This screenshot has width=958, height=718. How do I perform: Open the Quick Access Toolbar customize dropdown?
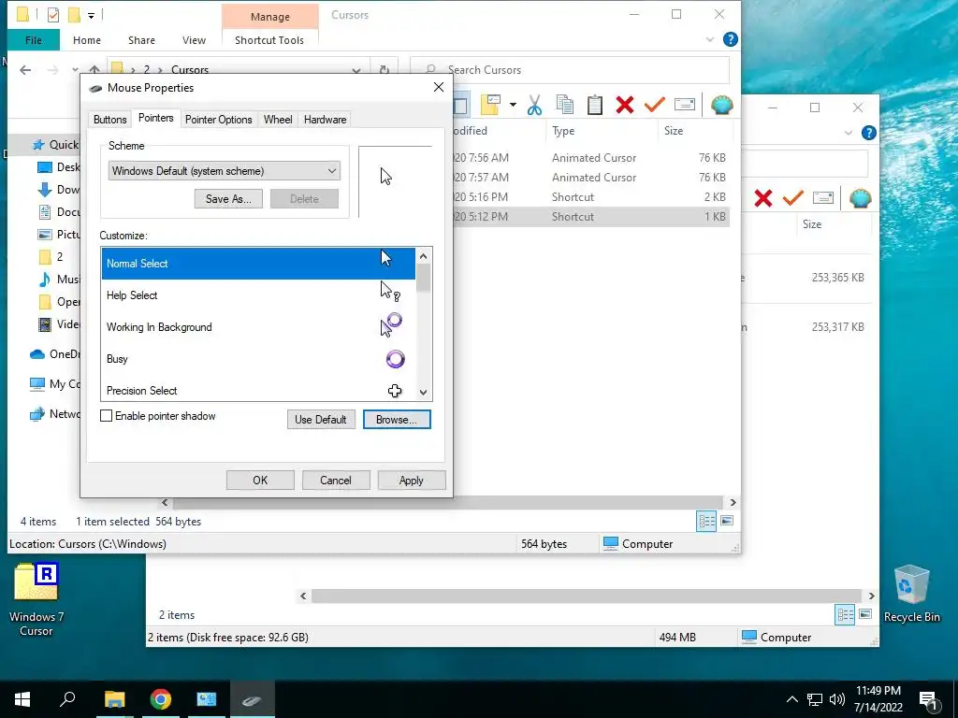[x=91, y=15]
